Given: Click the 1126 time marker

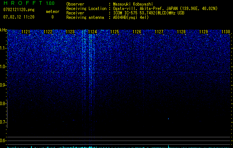Looking at the screenshot, I should pos(137,32).
